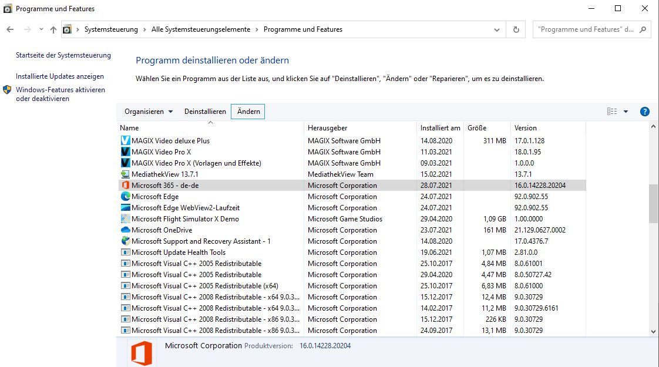The height and width of the screenshot is (367, 659).
Task: Click version 8.0.50727.42 cell
Action: coord(533,274)
